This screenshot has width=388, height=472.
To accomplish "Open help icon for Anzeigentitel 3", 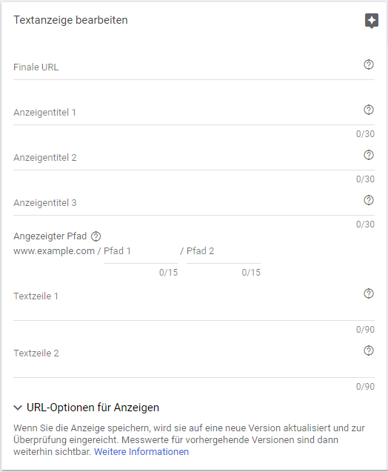I will pos(369,200).
